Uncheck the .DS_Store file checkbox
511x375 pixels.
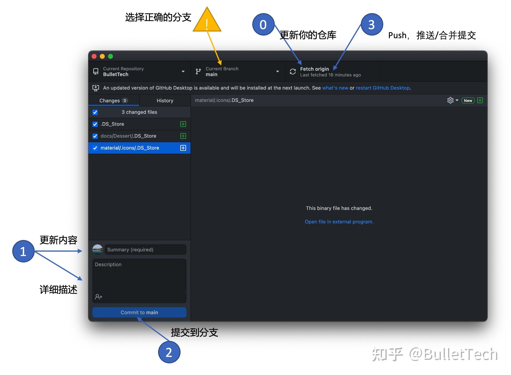coord(95,124)
